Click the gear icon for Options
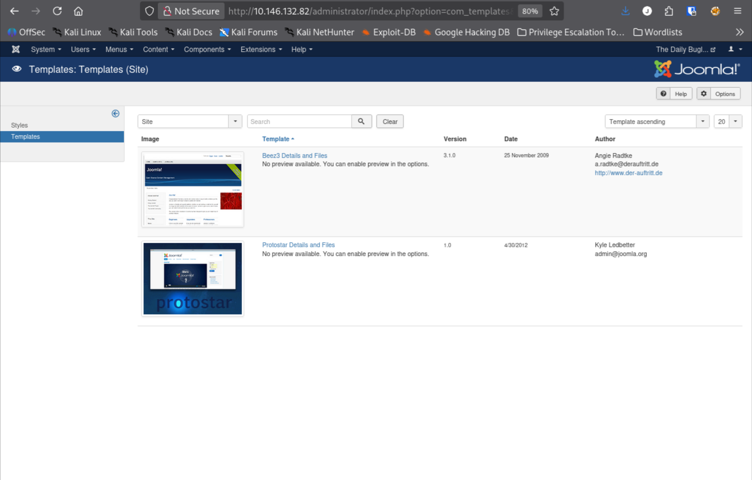Image resolution: width=752 pixels, height=480 pixels. tap(704, 94)
